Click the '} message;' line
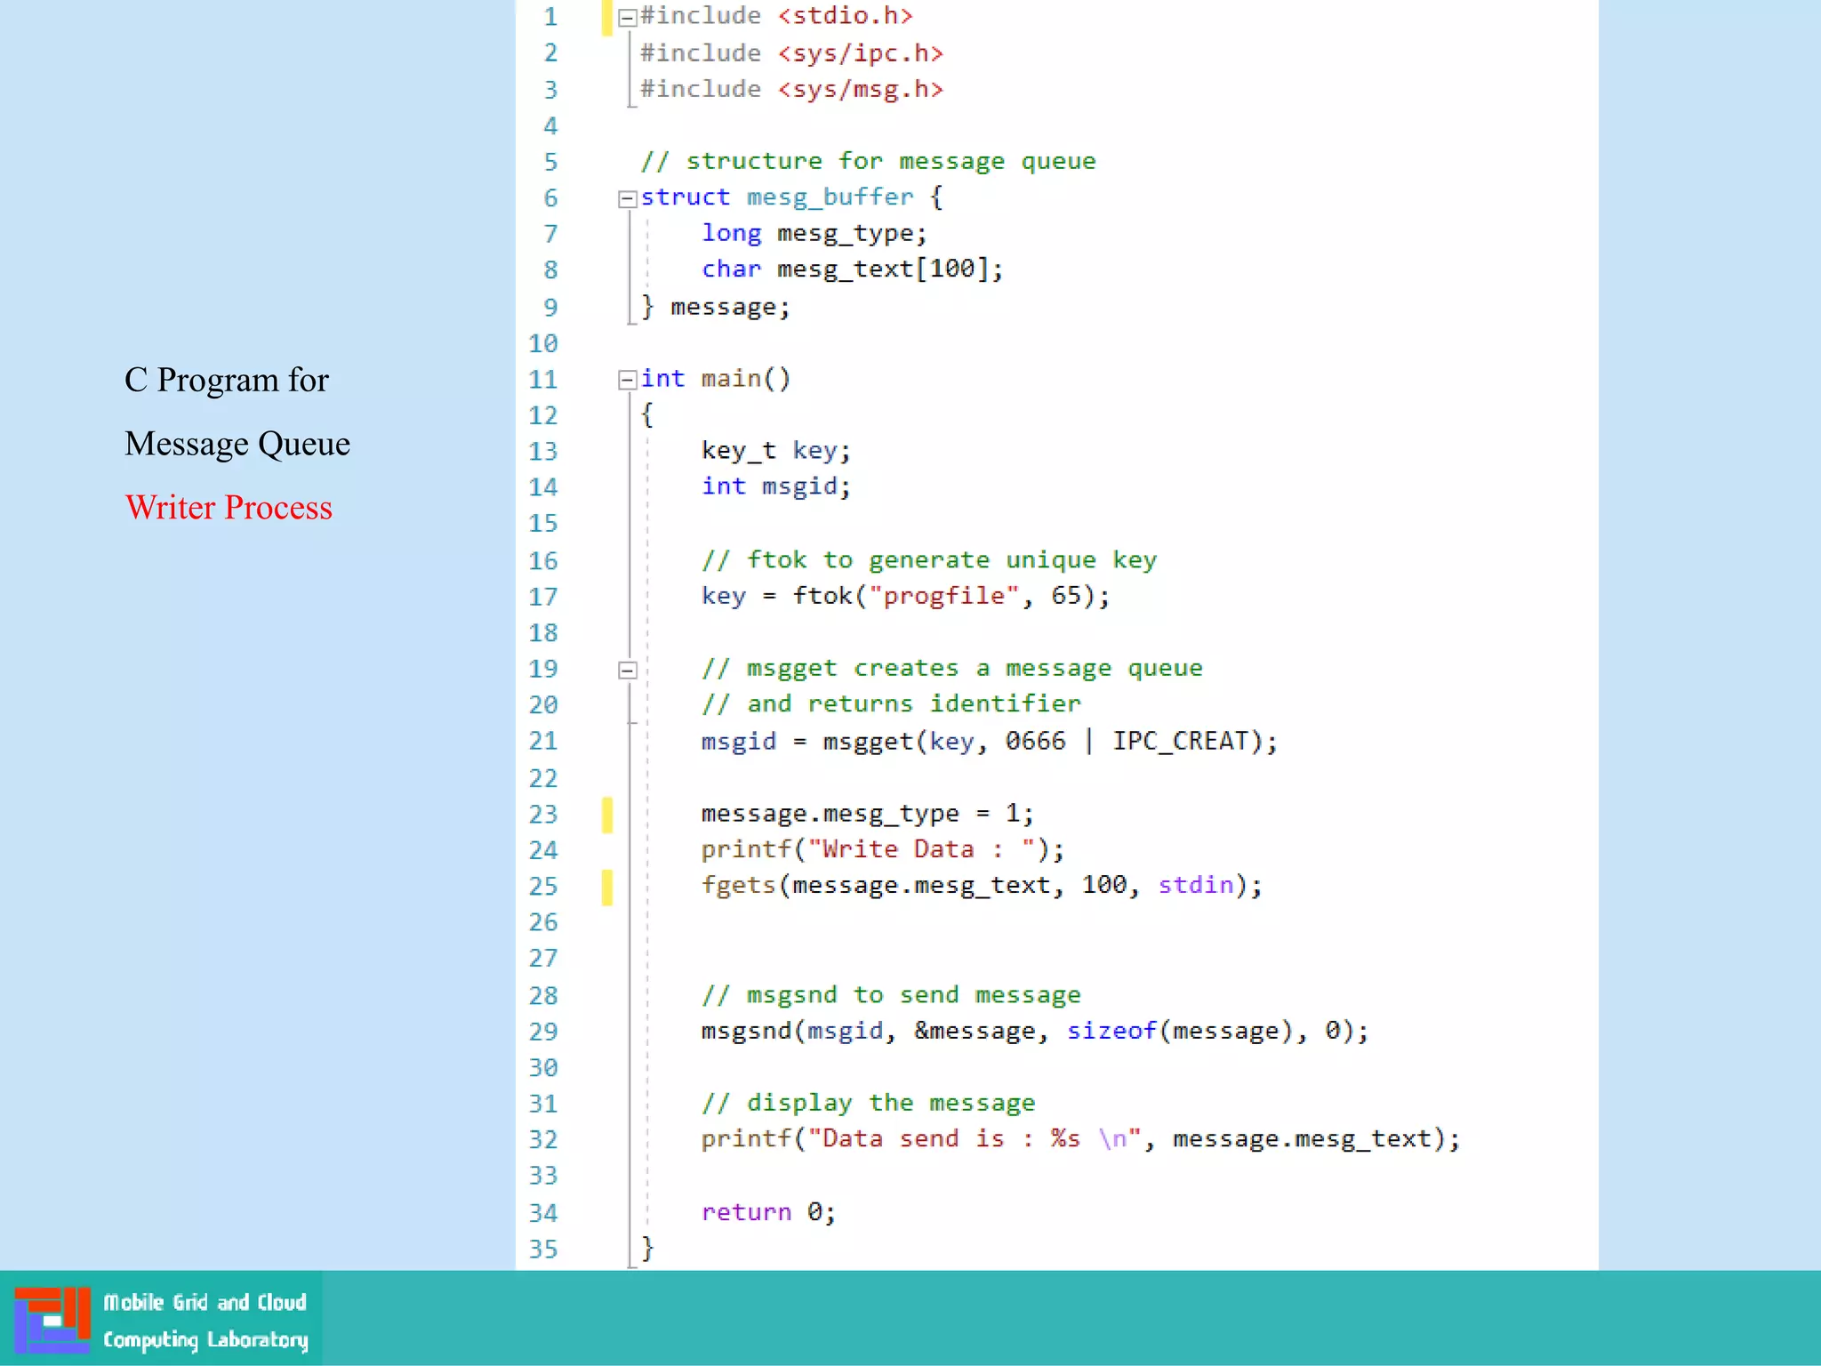The image size is (1821, 1366). [x=715, y=307]
